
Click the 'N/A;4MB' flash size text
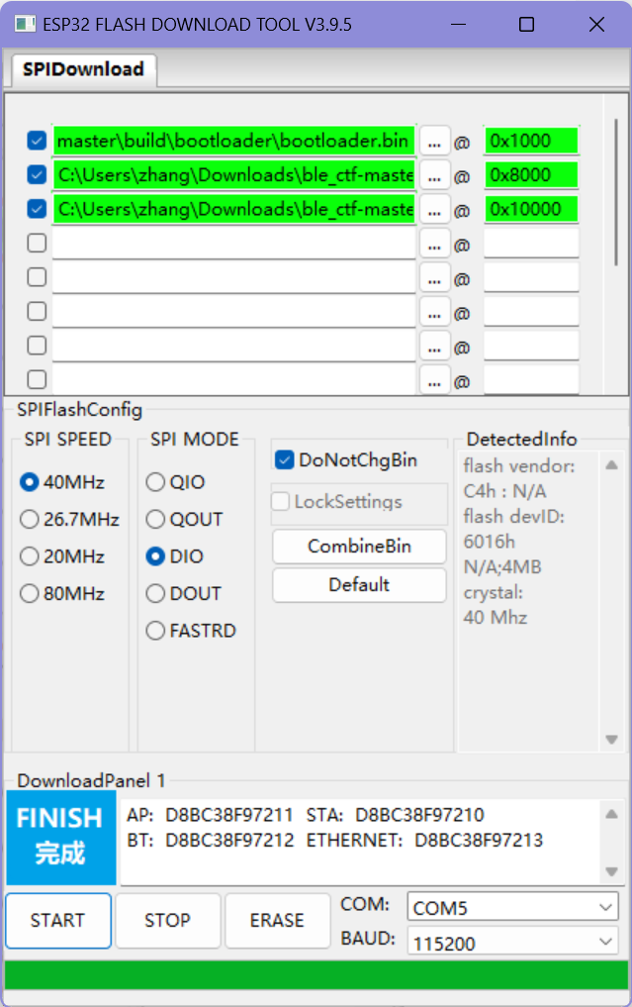click(502, 567)
